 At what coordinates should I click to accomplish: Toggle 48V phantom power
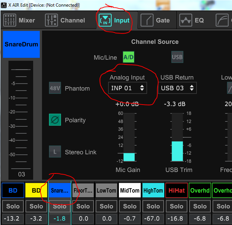pyautogui.click(x=55, y=88)
